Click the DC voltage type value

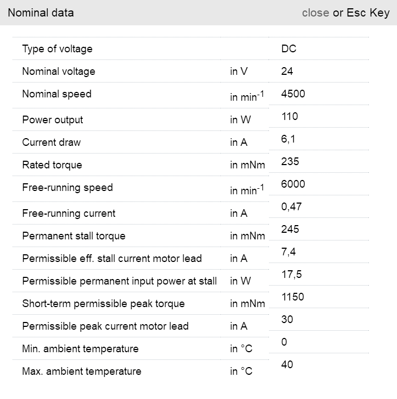(x=288, y=48)
